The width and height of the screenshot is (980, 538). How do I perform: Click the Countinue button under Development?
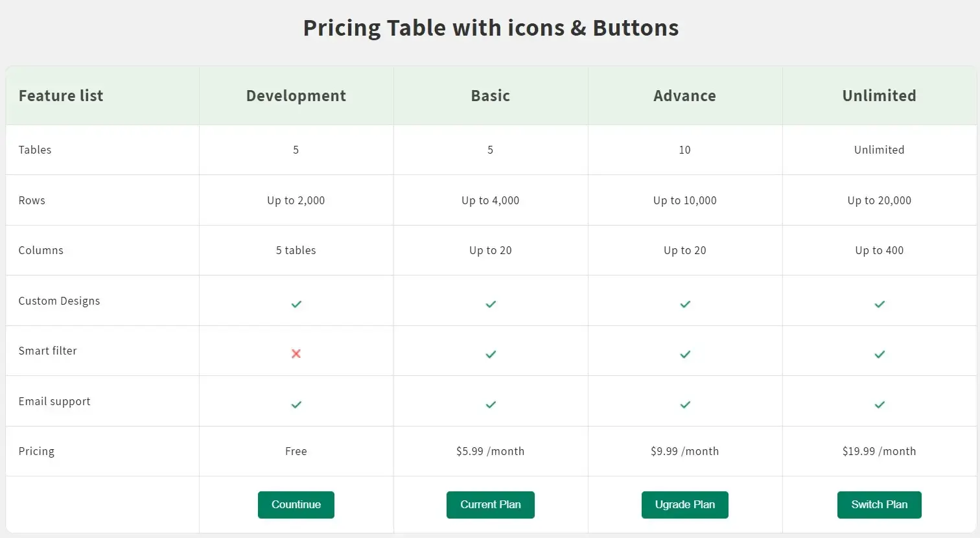(296, 505)
